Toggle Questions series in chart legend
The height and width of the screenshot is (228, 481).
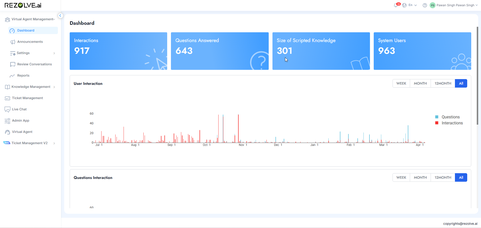click(x=448, y=117)
